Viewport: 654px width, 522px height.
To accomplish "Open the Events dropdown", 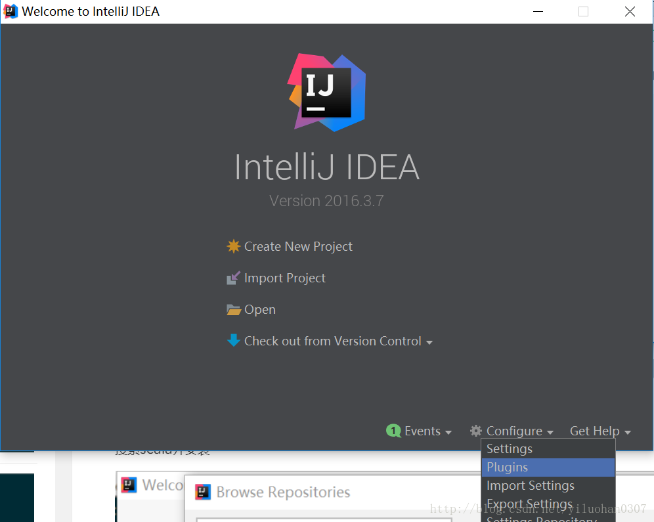I will (x=422, y=431).
